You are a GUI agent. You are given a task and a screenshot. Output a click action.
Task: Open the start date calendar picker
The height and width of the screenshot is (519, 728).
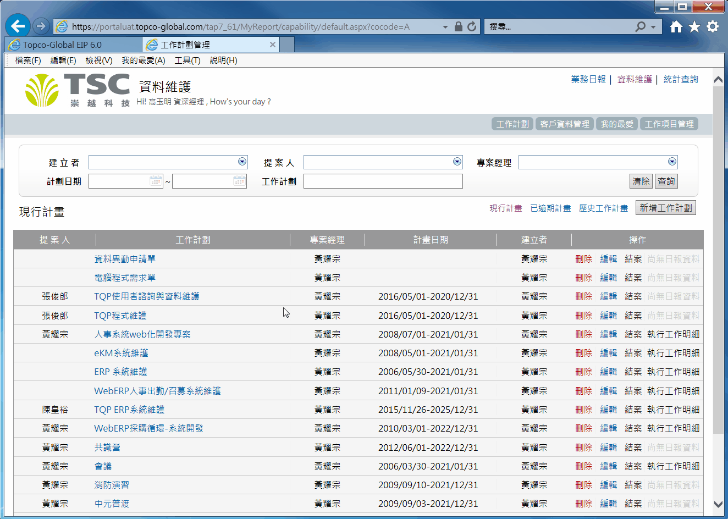point(156,181)
